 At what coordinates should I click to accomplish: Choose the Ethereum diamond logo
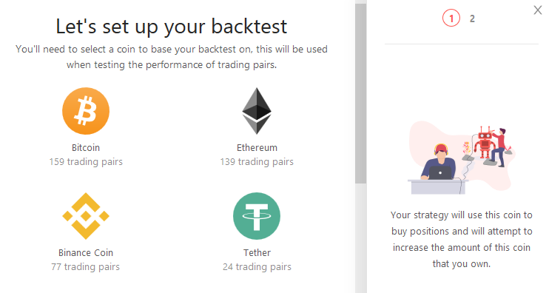(257, 111)
